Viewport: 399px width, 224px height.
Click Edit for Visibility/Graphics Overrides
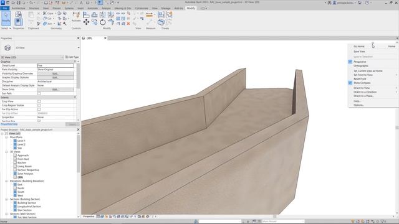55,73
